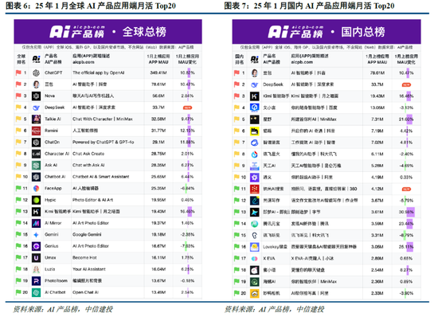
Task: Click Nova's MAU value '56.6M'
Action: [158, 96]
